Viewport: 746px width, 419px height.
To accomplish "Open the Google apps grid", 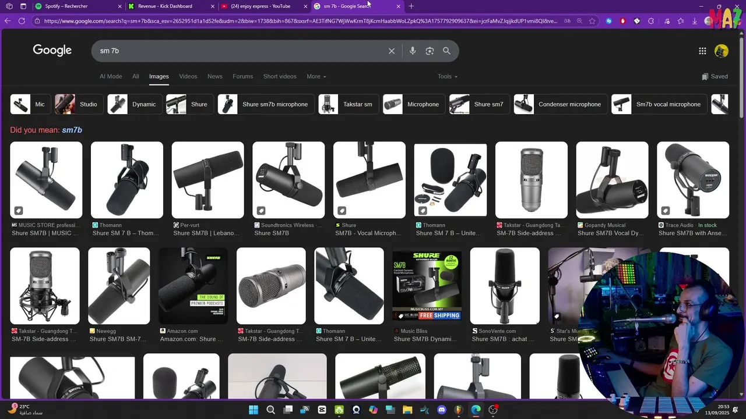I will pos(702,51).
